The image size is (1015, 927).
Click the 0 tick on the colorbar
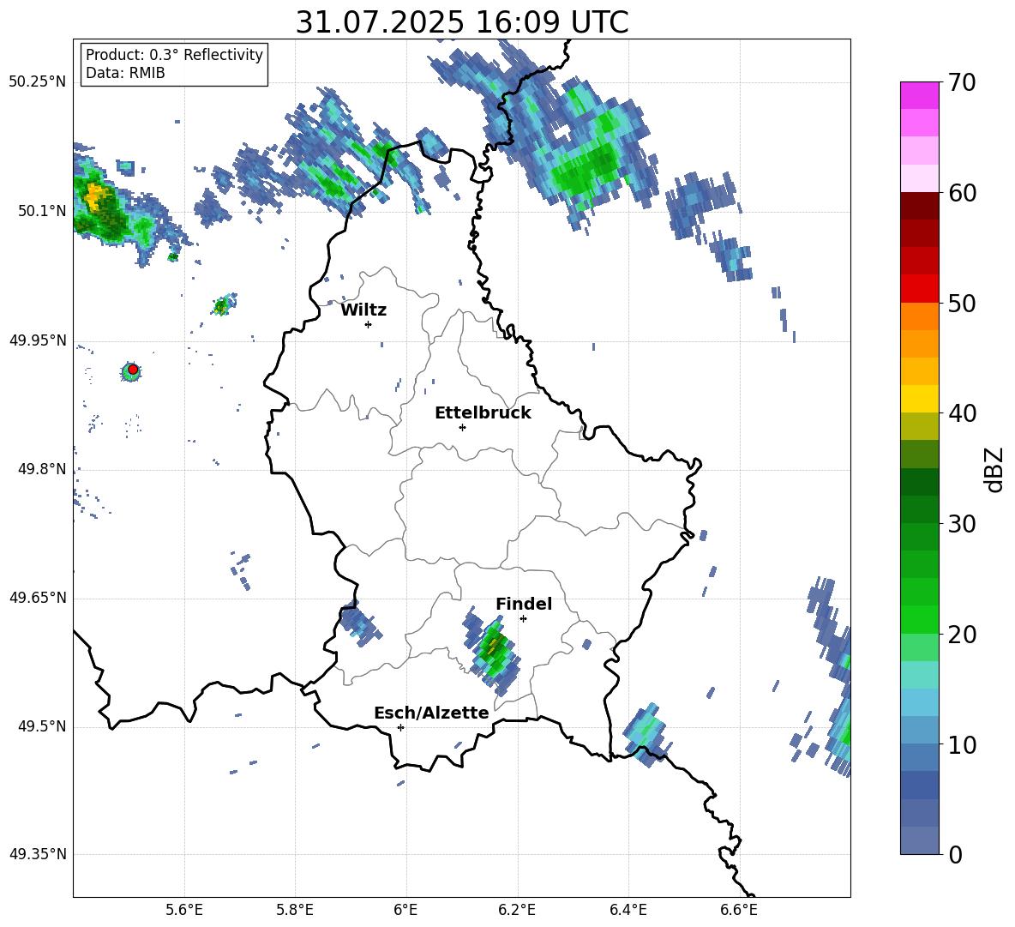[955, 854]
